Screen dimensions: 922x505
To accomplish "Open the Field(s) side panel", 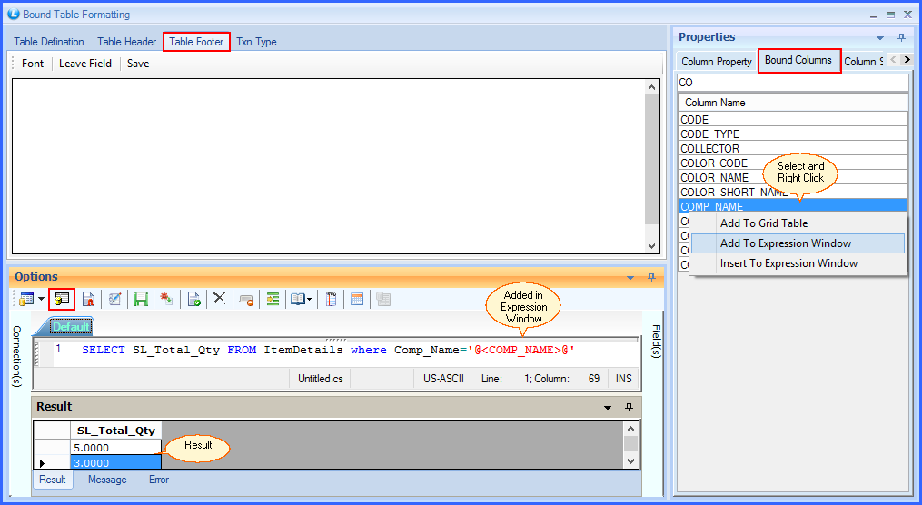I will pyautogui.click(x=656, y=341).
